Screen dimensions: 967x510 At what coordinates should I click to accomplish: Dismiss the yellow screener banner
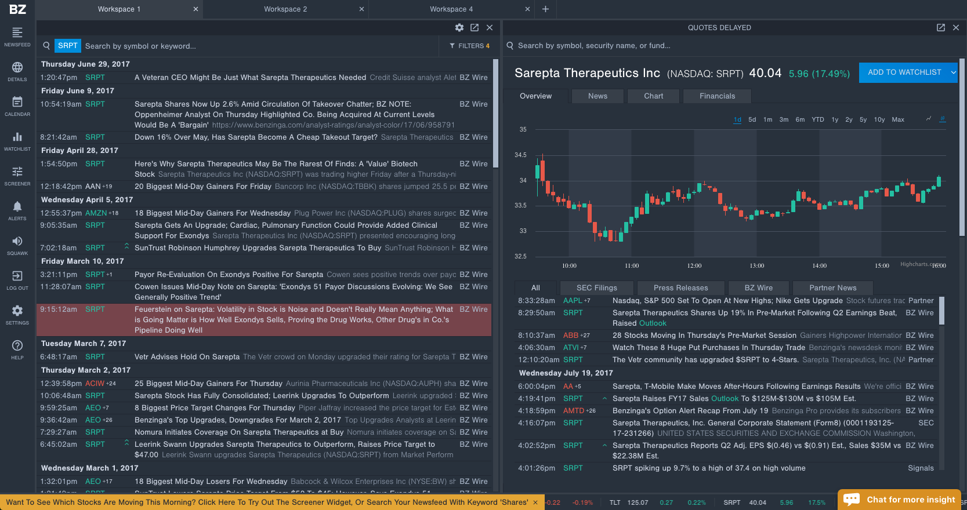click(x=535, y=502)
